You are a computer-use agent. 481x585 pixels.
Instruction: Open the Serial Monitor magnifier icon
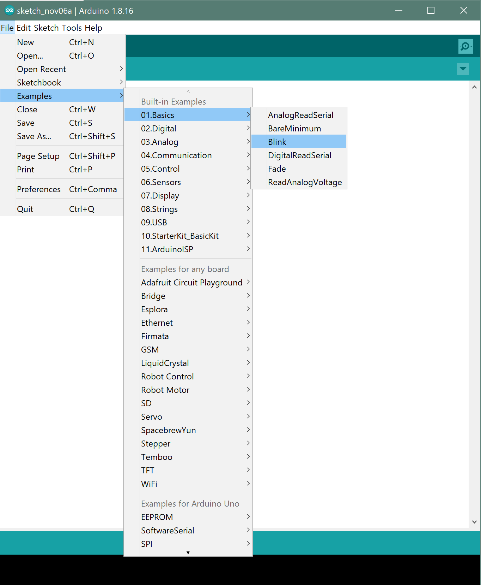465,46
